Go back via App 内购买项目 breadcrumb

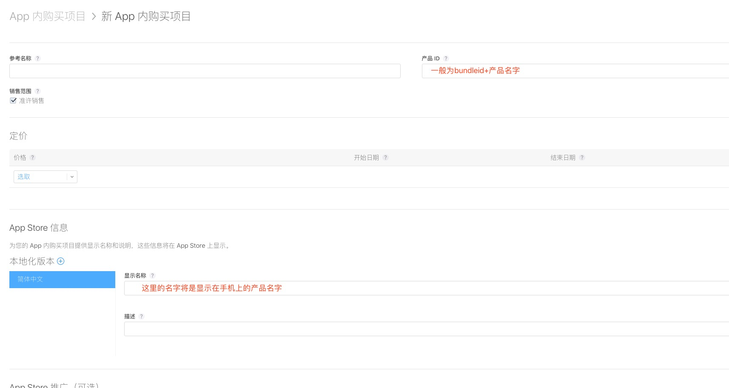tap(47, 16)
